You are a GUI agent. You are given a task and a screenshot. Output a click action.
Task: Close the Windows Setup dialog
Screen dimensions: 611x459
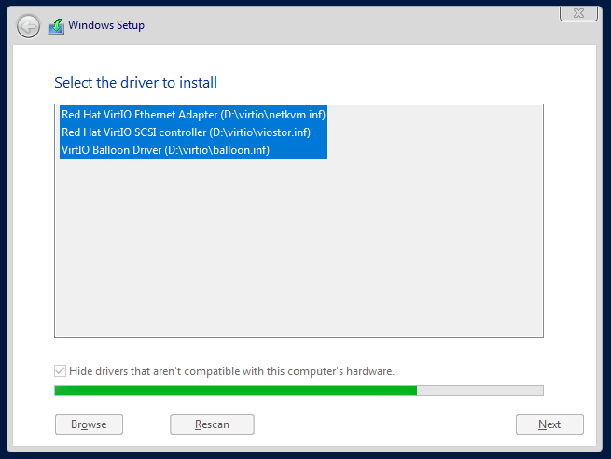point(578,14)
